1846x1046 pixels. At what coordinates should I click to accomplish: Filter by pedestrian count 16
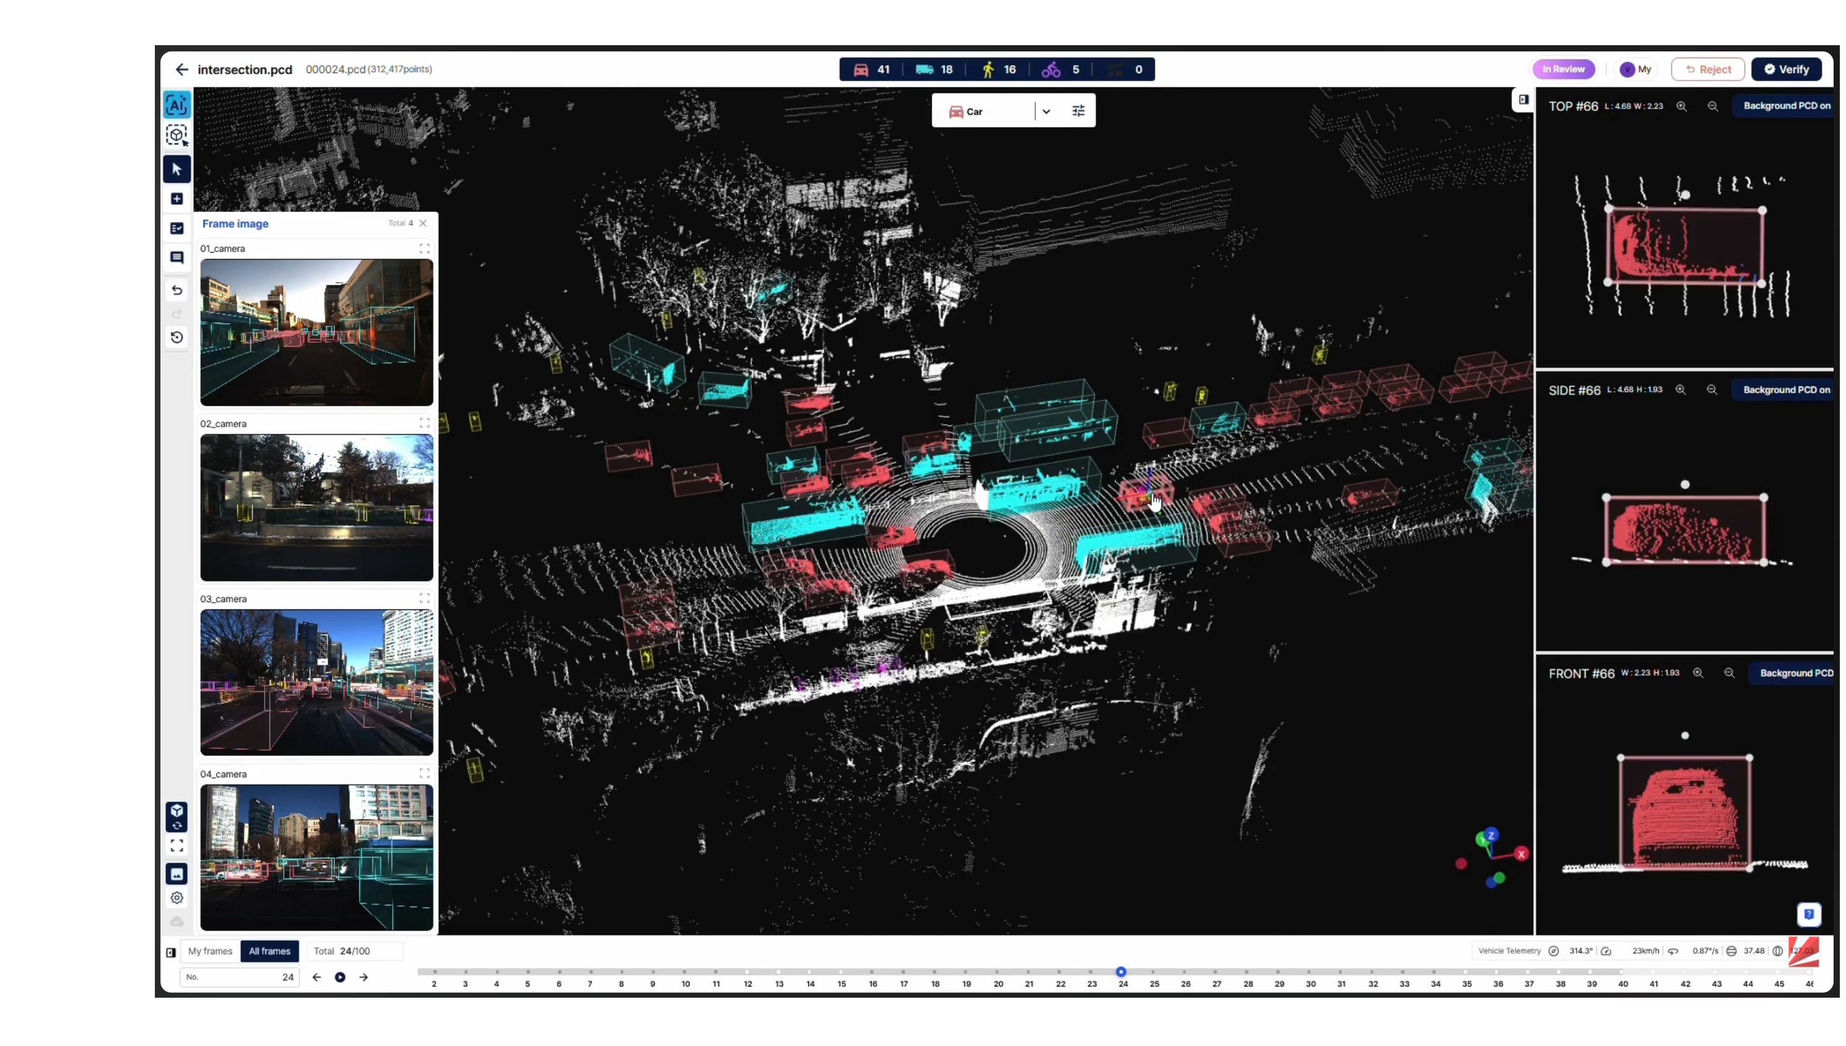point(1000,70)
